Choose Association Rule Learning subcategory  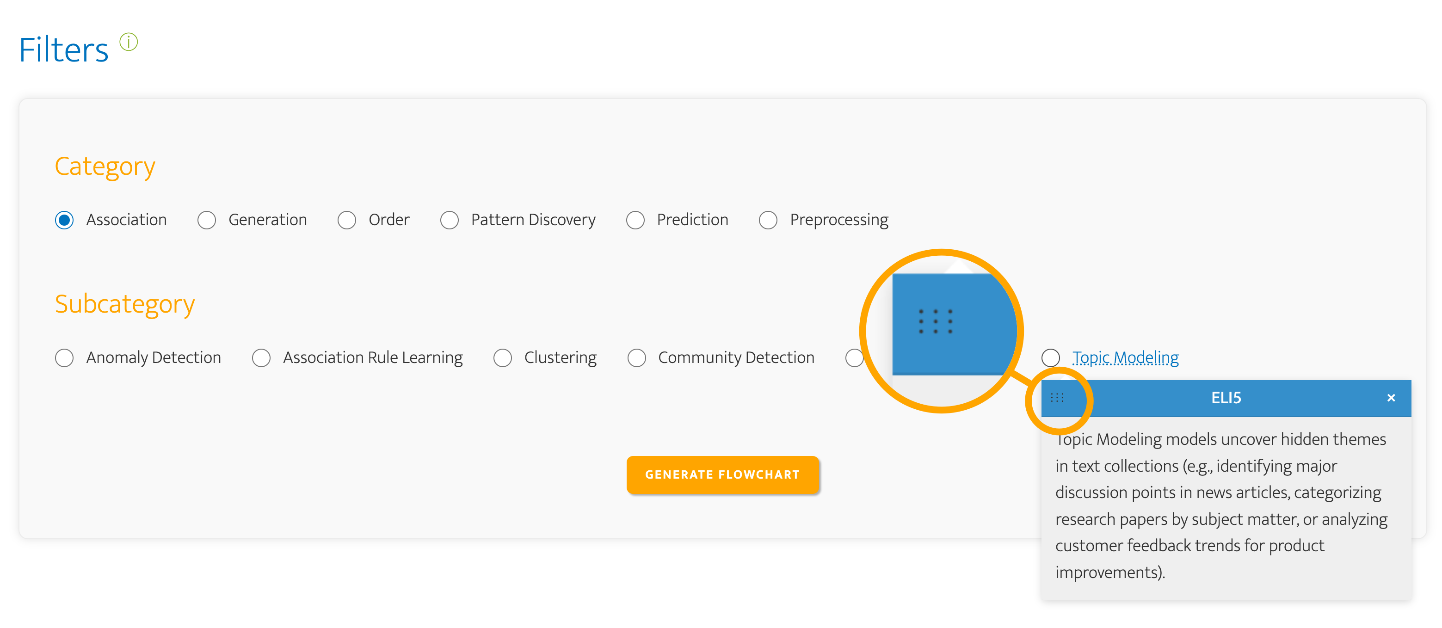(x=261, y=357)
